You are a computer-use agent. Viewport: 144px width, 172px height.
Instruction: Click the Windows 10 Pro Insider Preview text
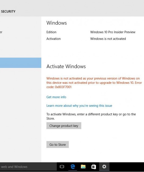(x=113, y=32)
